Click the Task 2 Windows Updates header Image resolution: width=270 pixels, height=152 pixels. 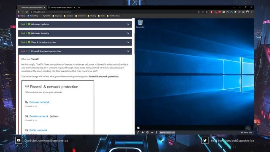tap(75, 24)
